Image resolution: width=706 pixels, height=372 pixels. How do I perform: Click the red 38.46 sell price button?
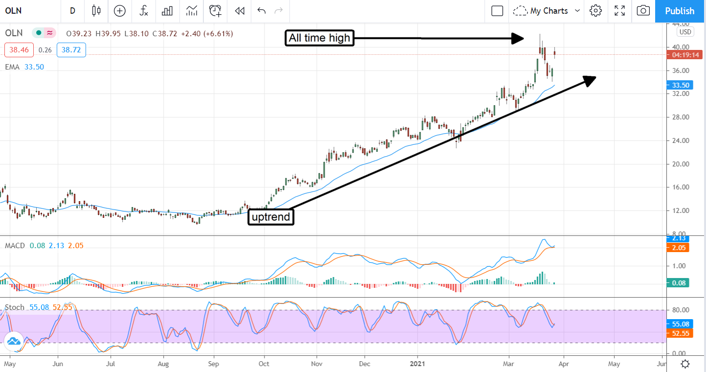[x=19, y=50]
